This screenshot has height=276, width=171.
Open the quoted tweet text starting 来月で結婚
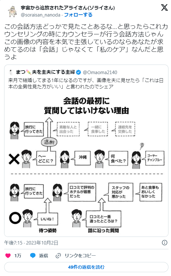click(86, 83)
